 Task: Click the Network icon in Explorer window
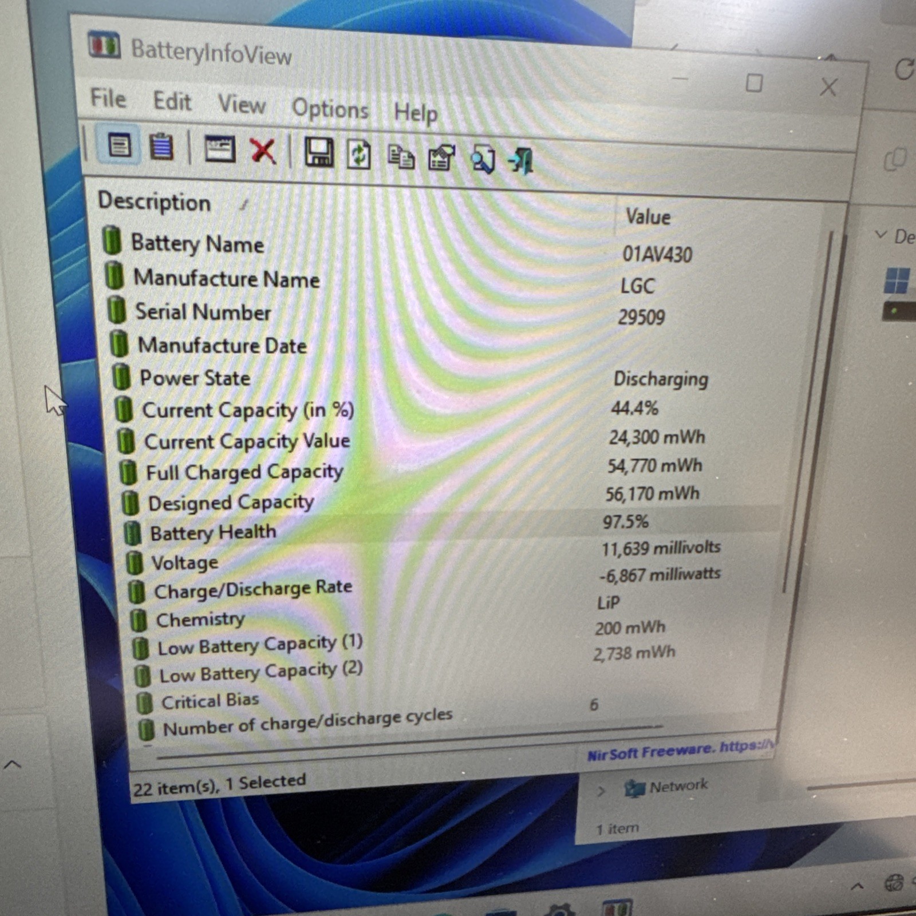634,788
